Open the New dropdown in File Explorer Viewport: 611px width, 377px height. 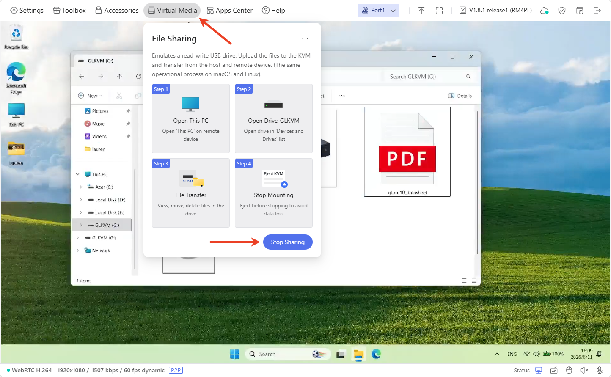(90, 96)
